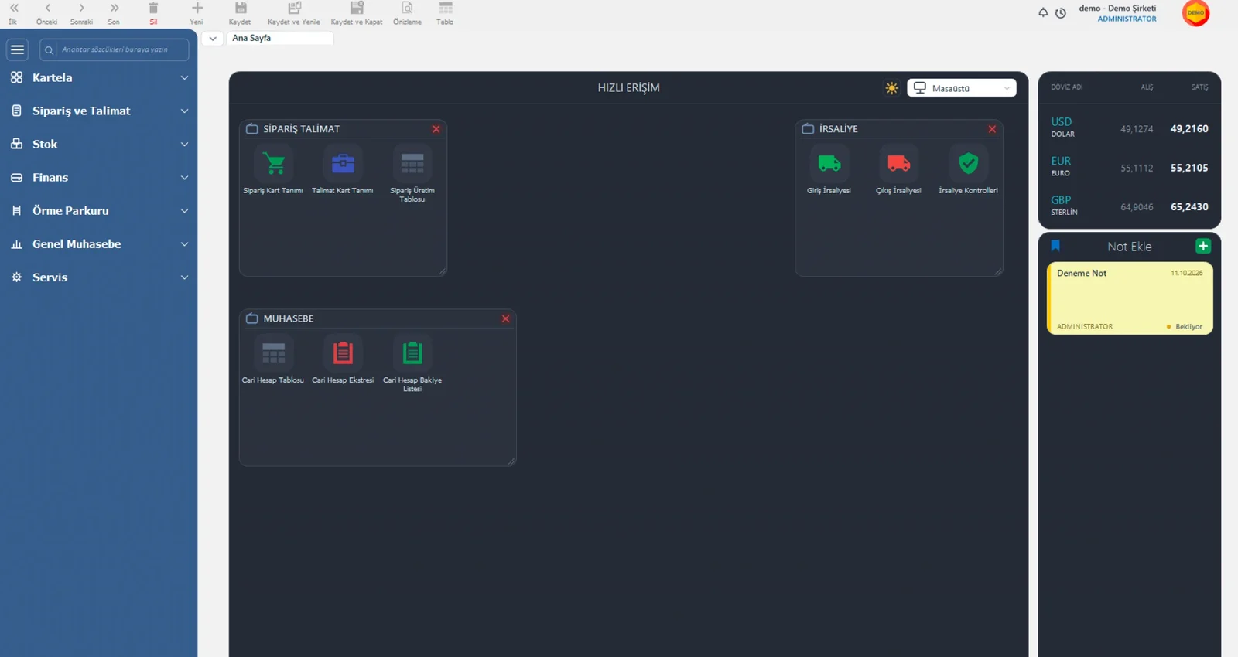1238x657 pixels.
Task: Open the Giriş İrsaliyesi green truck icon
Action: [829, 164]
